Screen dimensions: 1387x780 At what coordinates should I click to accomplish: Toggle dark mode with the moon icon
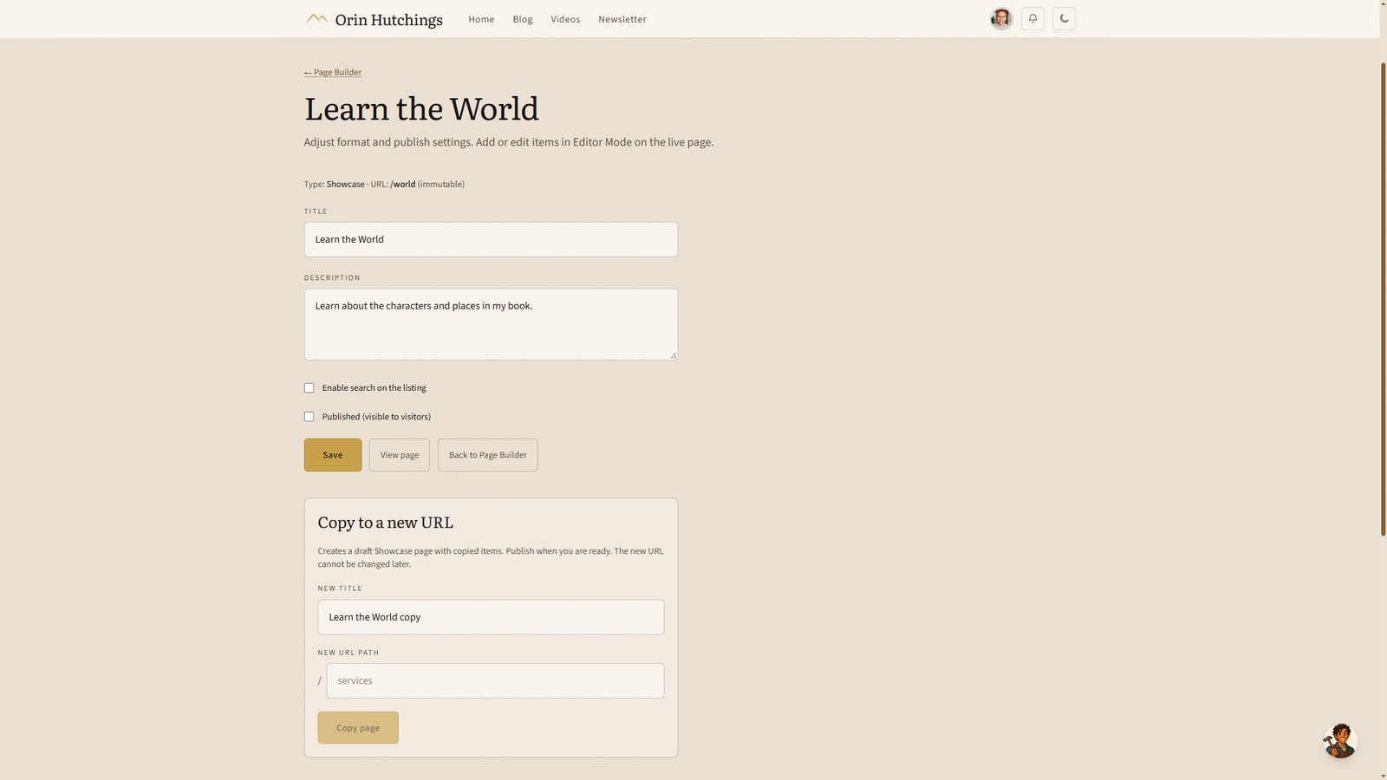[1064, 19]
